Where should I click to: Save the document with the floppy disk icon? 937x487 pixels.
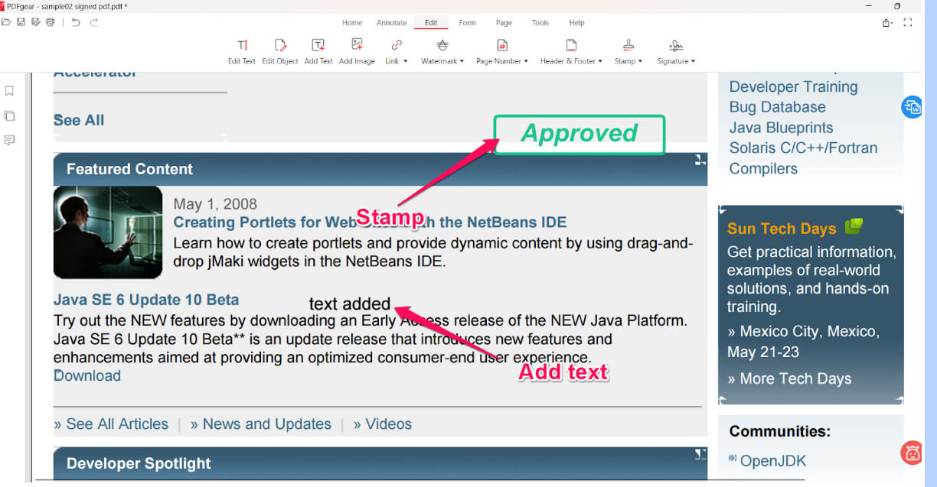[x=21, y=22]
